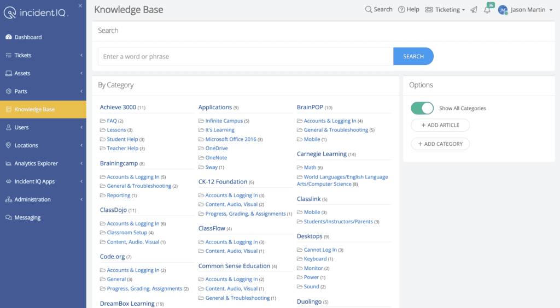560x308 pixels.
Task: Open the DreamBox Learning category link
Action: pyautogui.click(x=127, y=304)
